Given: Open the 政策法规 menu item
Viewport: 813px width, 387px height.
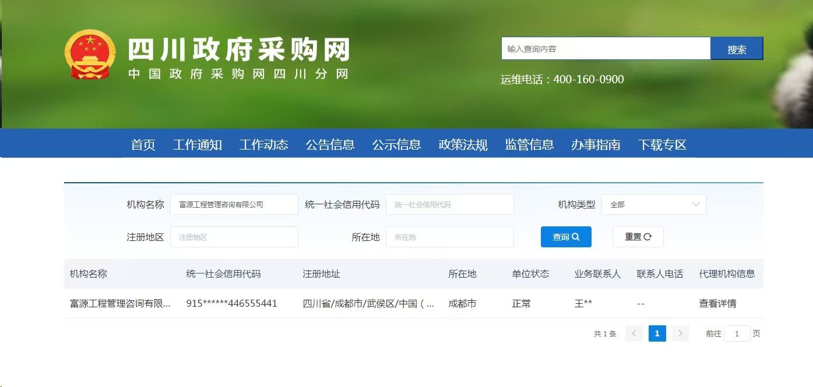Looking at the screenshot, I should pyautogui.click(x=463, y=144).
